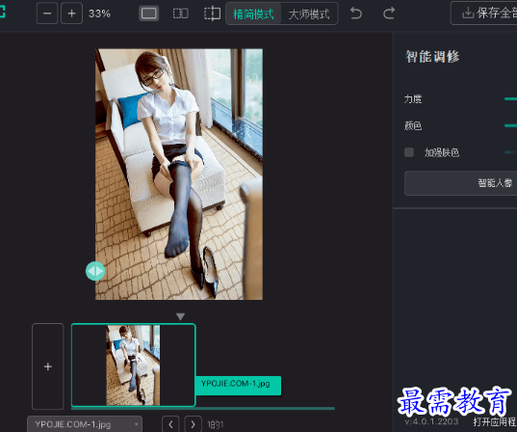Redo the last edit
The width and height of the screenshot is (517, 432).
pyautogui.click(x=389, y=13)
